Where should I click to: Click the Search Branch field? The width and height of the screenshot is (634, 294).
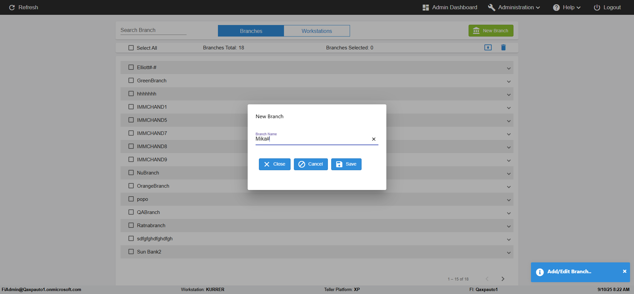153,30
